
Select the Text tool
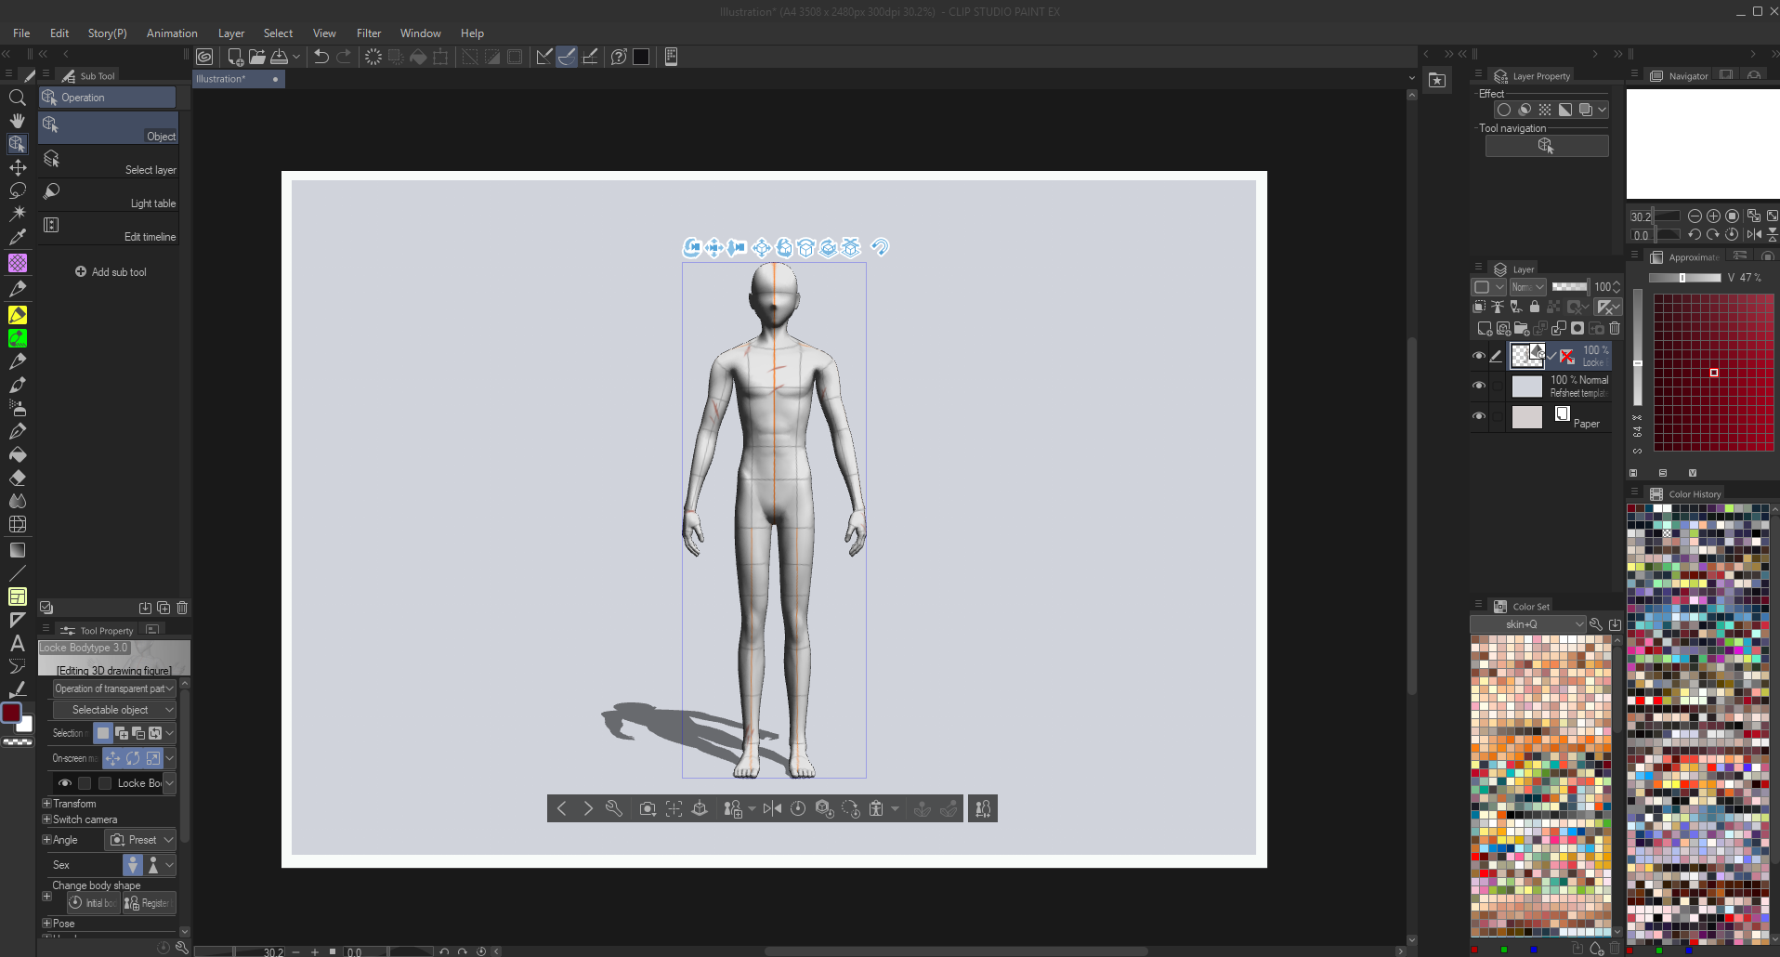(17, 643)
